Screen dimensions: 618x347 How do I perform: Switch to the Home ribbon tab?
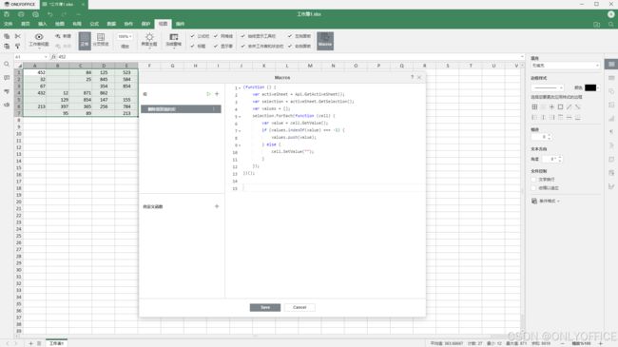[26, 24]
